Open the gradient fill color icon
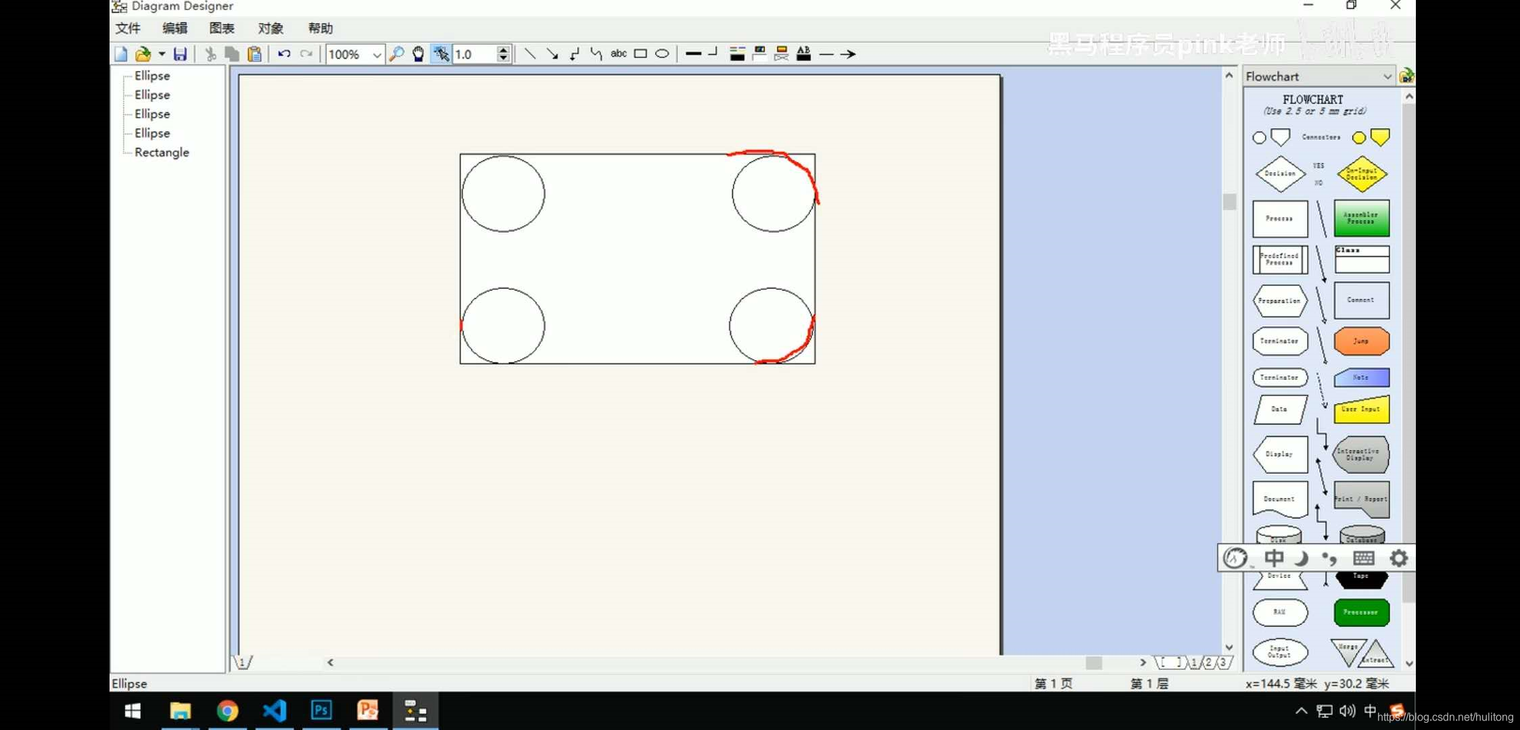 click(782, 54)
